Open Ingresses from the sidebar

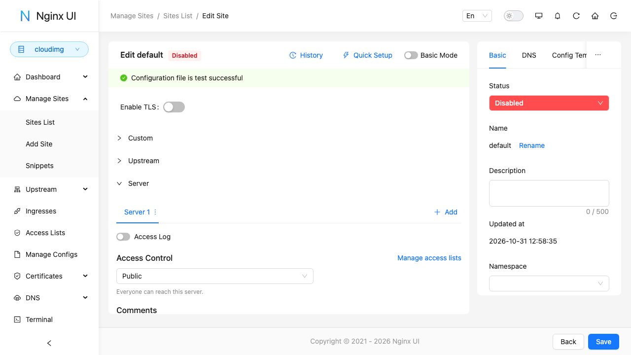[49, 211]
